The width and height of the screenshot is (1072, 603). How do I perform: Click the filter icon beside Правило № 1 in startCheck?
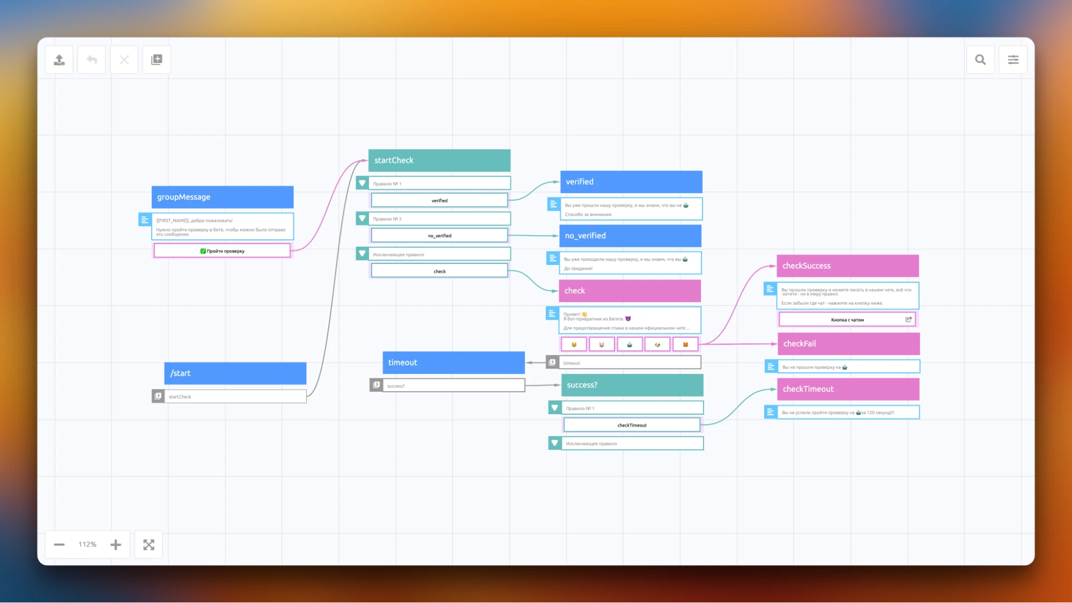coord(362,183)
